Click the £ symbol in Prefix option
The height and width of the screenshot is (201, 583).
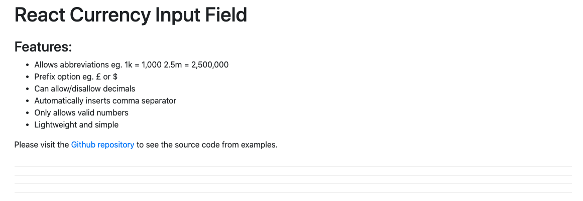tap(98, 76)
